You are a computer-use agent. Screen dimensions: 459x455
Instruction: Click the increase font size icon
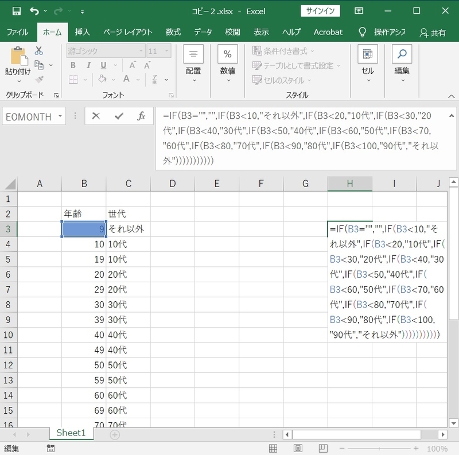[133, 65]
